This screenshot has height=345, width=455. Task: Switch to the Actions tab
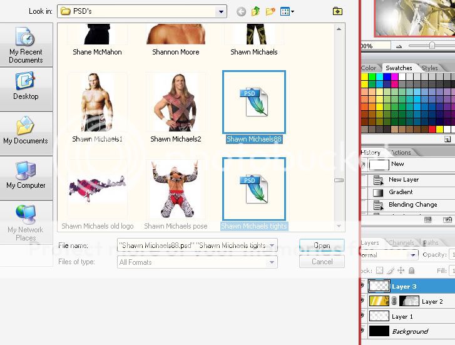pos(401,152)
